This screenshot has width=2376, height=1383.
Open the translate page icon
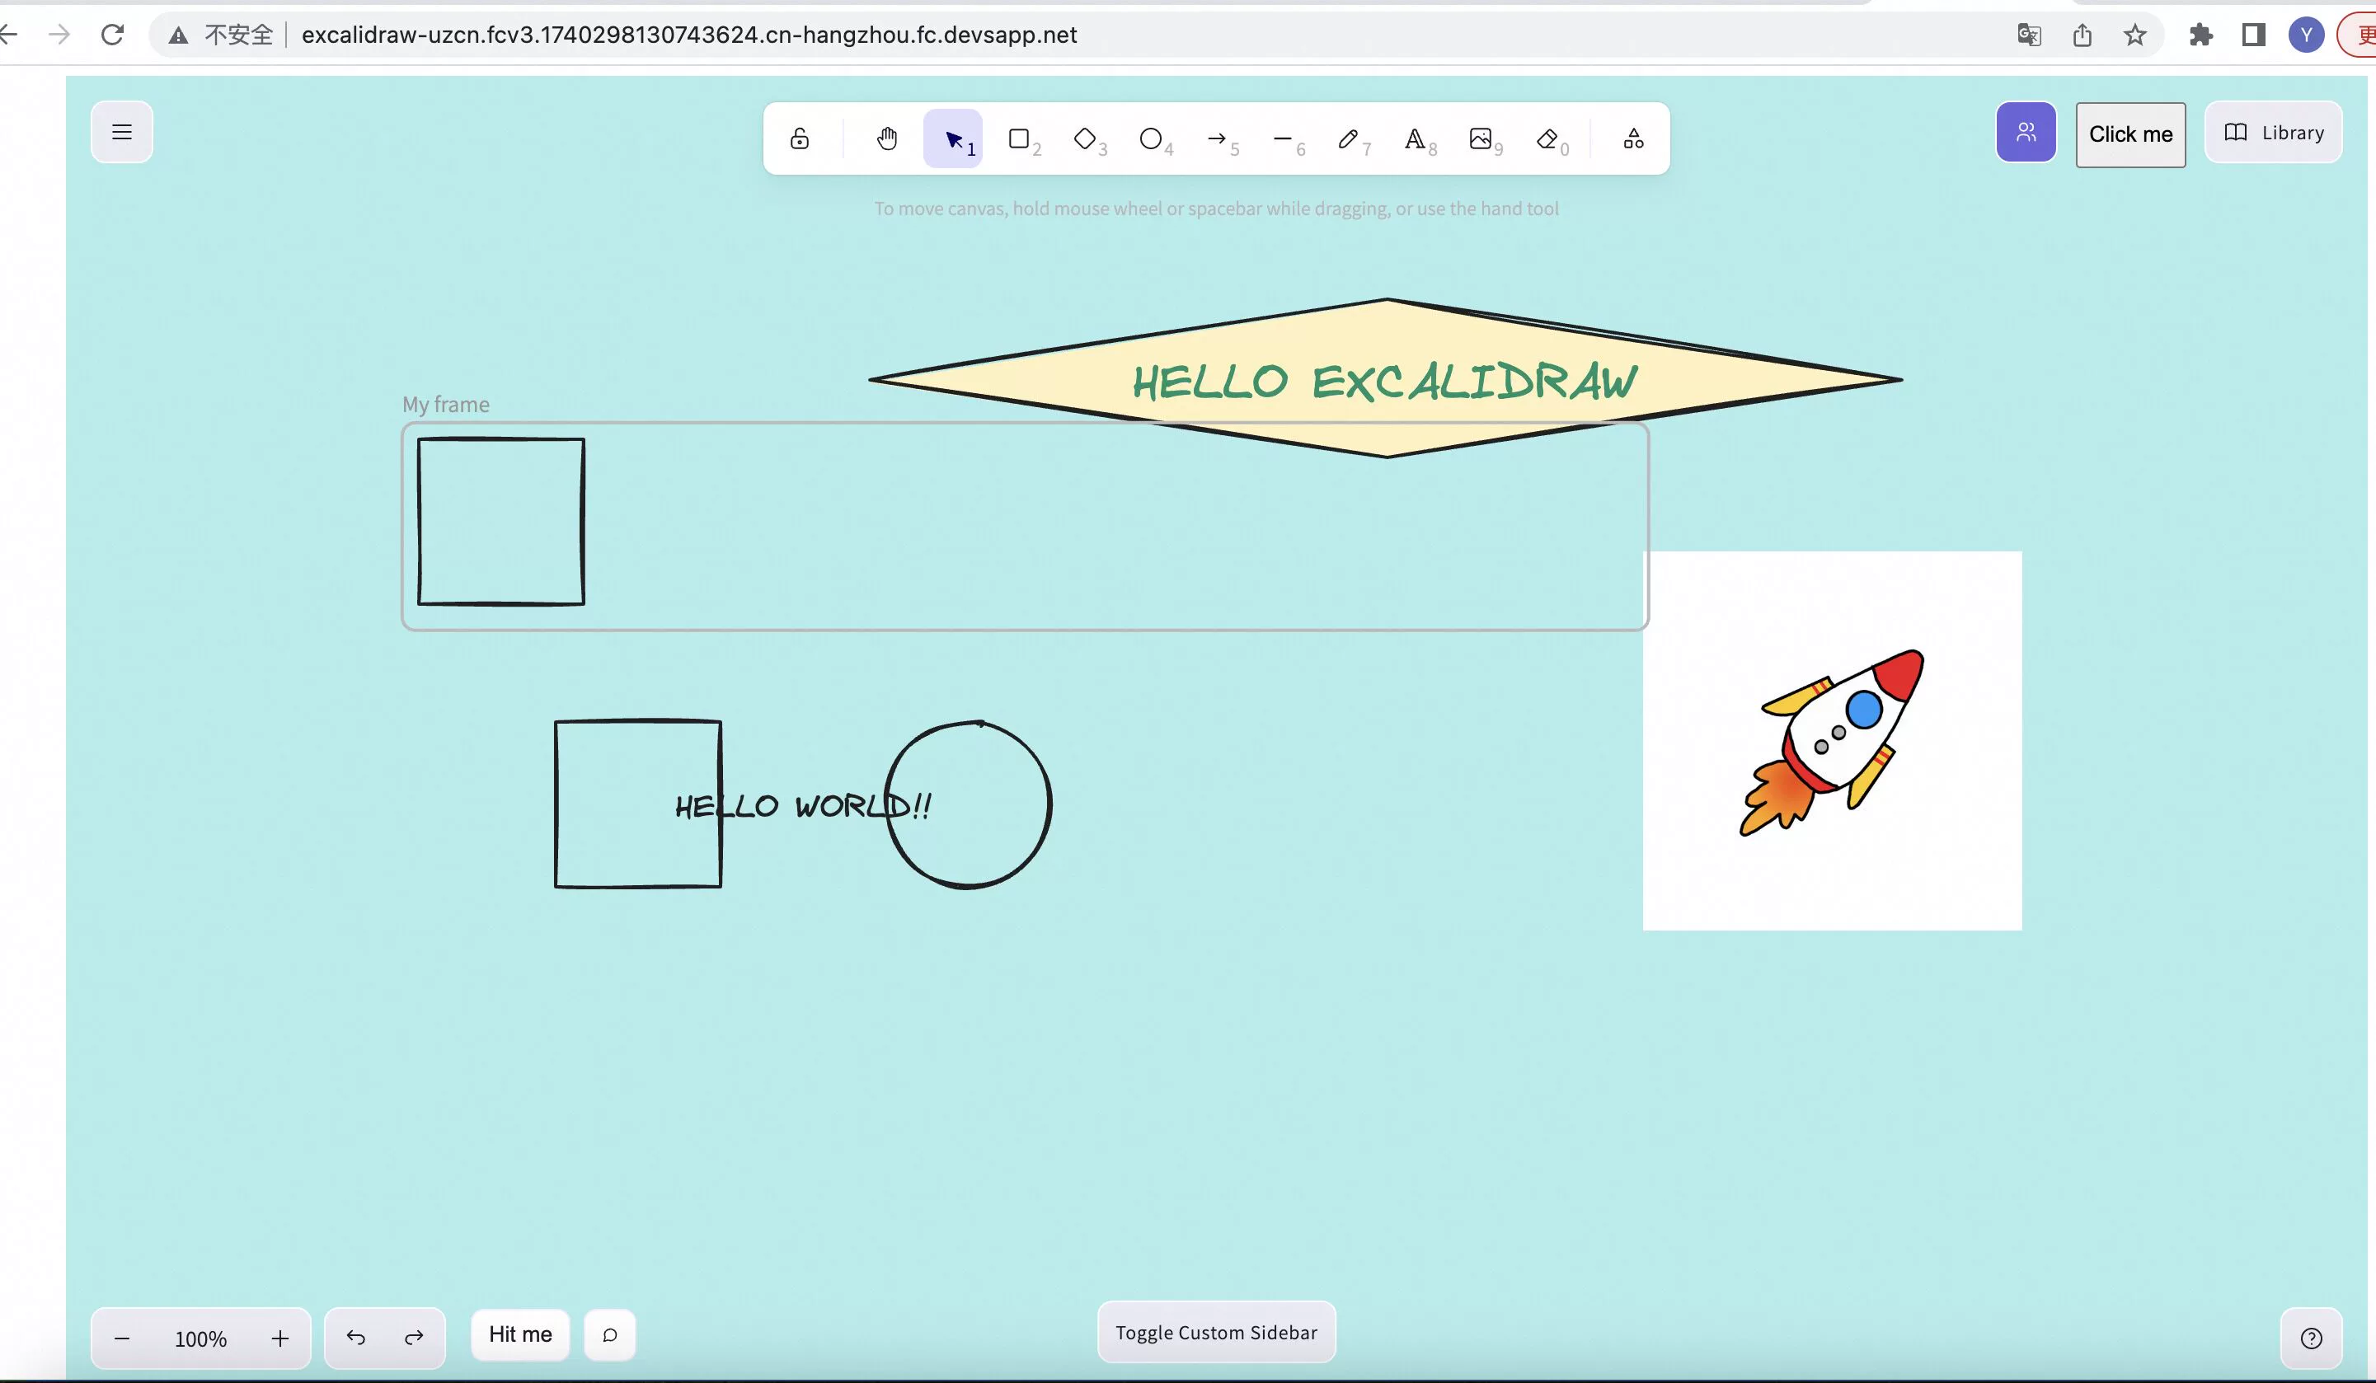click(2029, 35)
